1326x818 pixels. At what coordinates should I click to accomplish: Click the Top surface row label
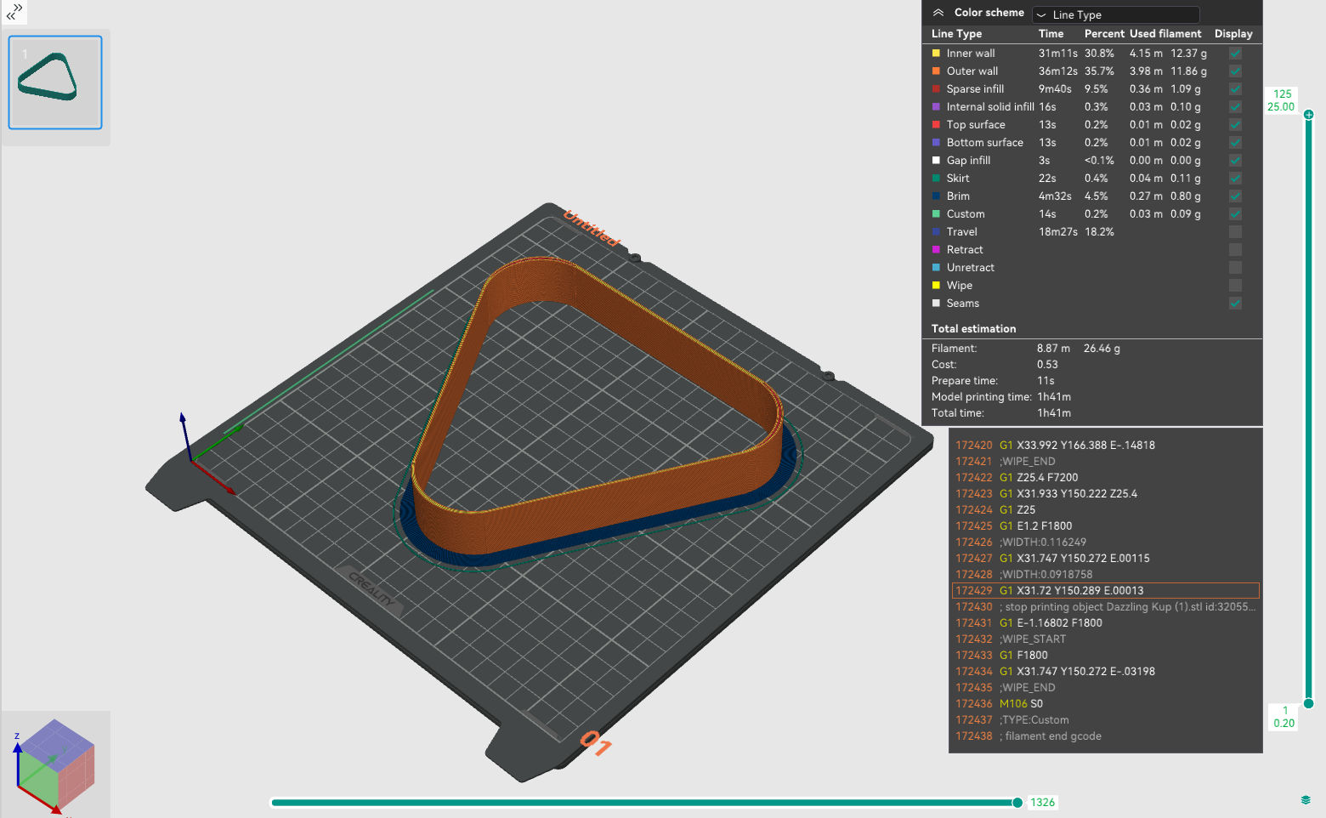click(x=976, y=125)
